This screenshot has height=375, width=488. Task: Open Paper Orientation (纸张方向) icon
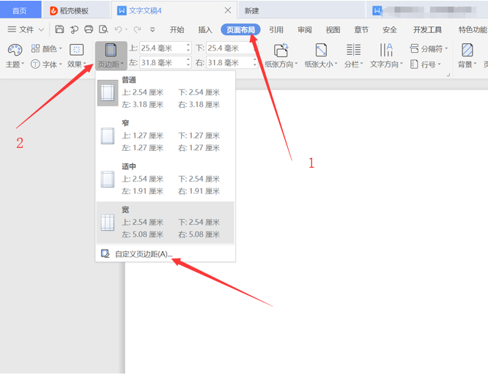click(281, 50)
